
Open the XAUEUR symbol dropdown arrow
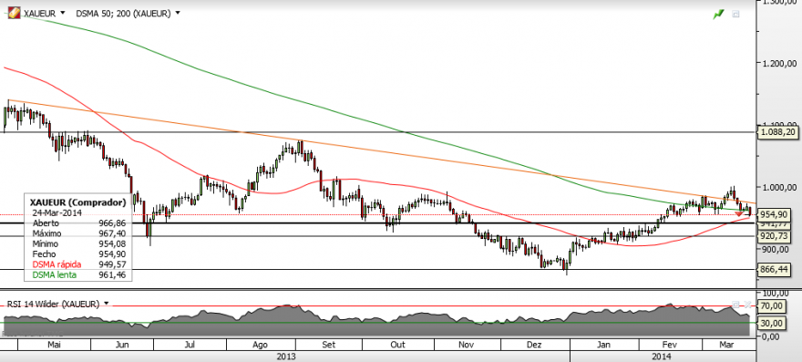pyautogui.click(x=62, y=13)
